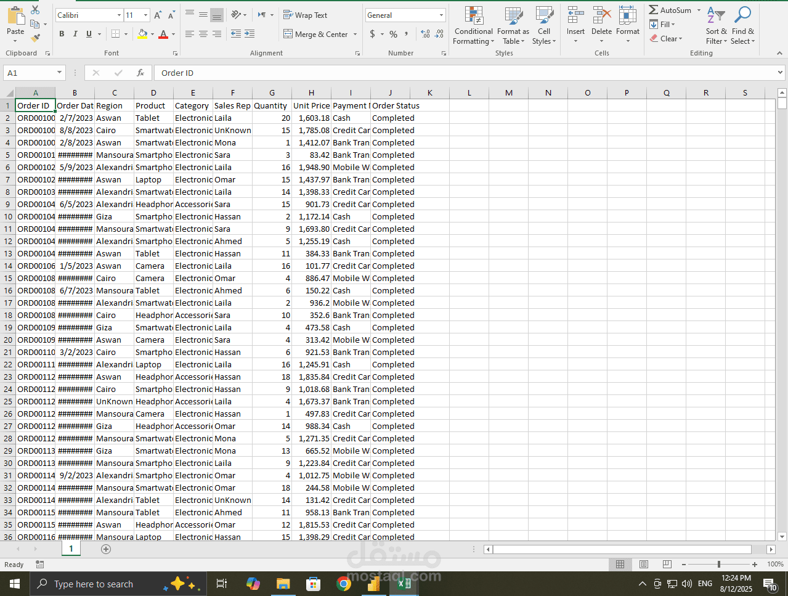Toggle center text alignment

[x=203, y=34]
